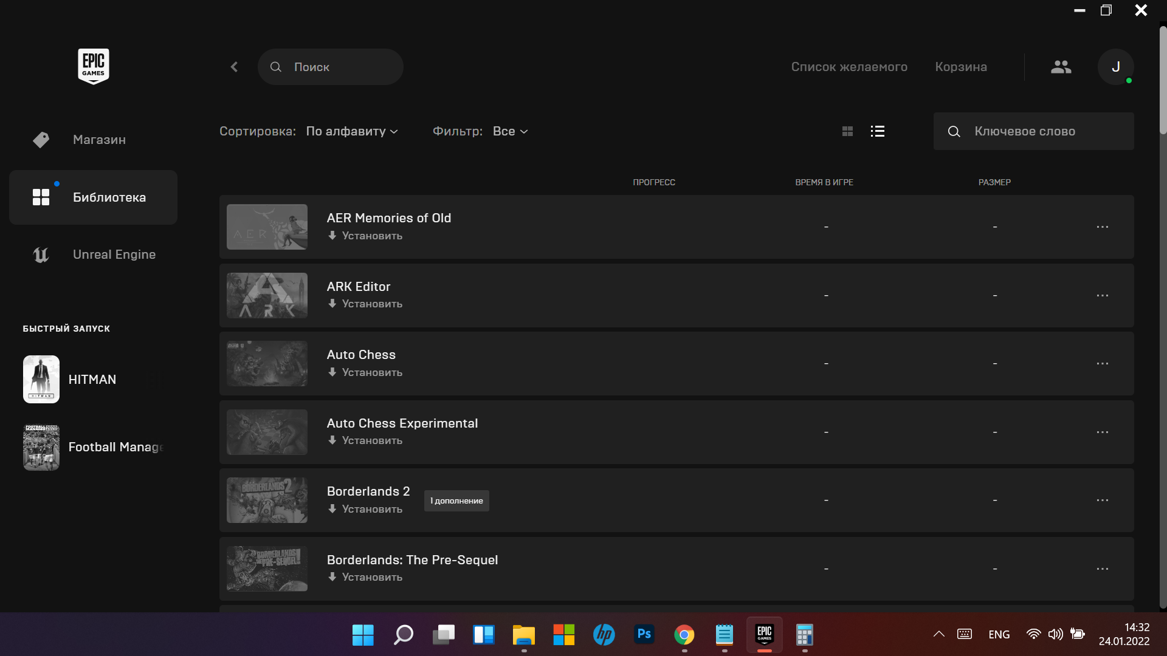This screenshot has height=656, width=1167.
Task: Open the J account profile avatar
Action: (x=1115, y=67)
